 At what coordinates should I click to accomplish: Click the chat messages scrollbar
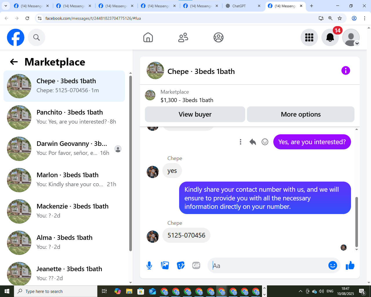pyautogui.click(x=357, y=222)
